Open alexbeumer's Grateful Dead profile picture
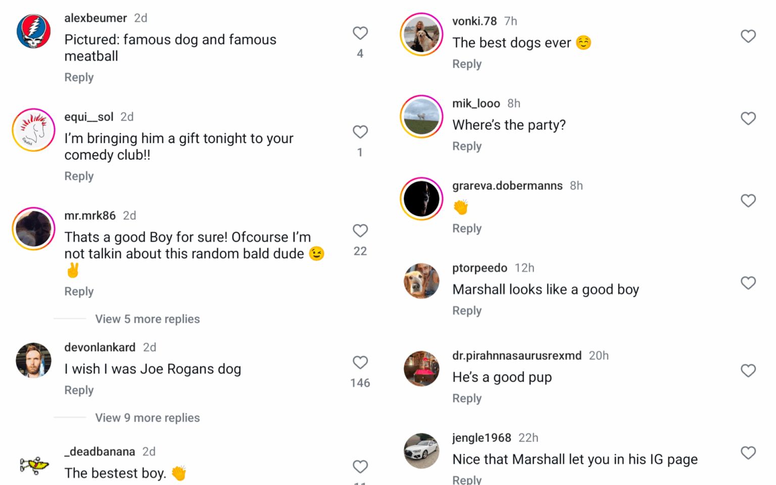776x485 pixels. point(33,31)
